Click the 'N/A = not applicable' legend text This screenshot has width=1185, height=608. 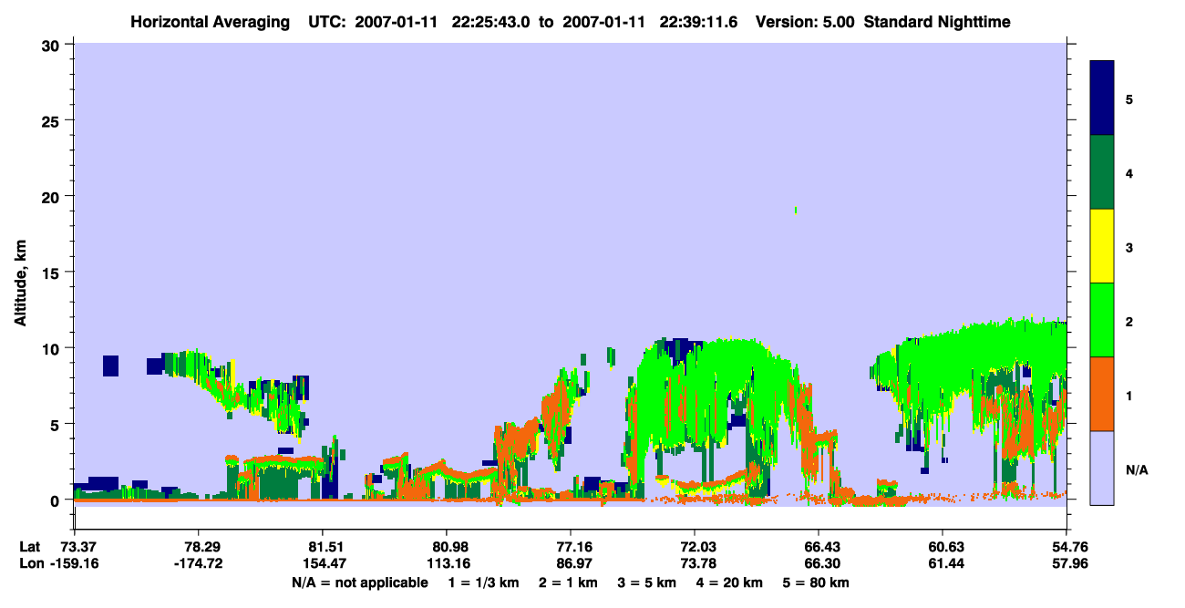pyautogui.click(x=358, y=582)
